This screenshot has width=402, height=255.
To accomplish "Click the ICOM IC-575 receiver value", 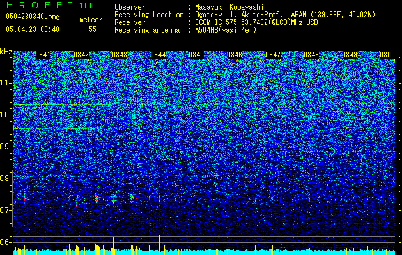I will [256, 22].
